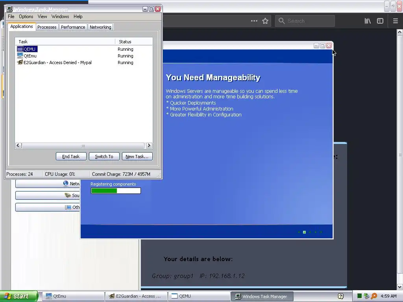Click the setup progress bar
This screenshot has height=302, width=403.
coord(116,191)
